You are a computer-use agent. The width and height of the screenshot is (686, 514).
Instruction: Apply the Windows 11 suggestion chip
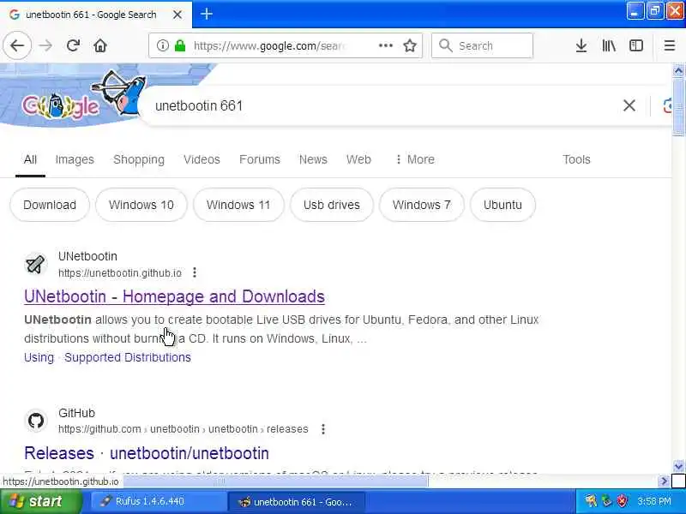click(238, 205)
